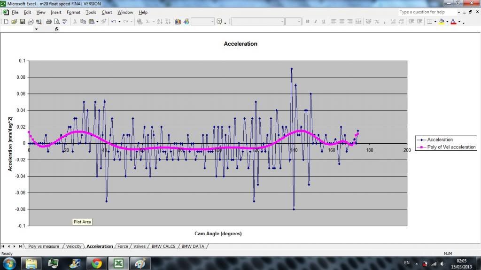The image size is (481, 270).
Task: Open the Chart menu
Action: (107, 12)
